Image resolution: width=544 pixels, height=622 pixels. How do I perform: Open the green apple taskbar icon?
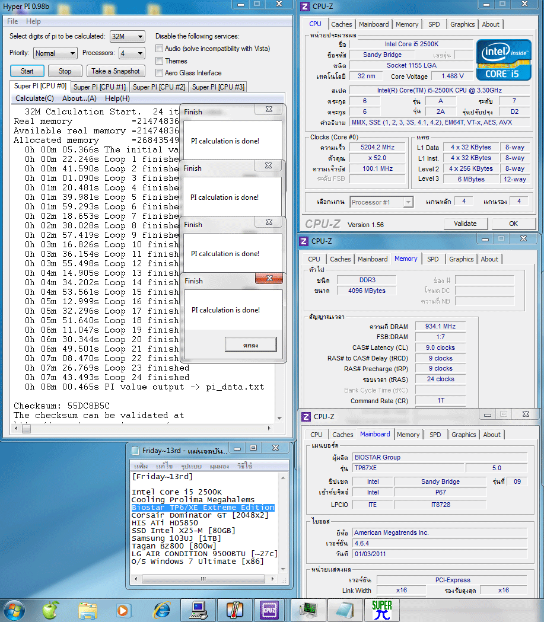pos(50,610)
